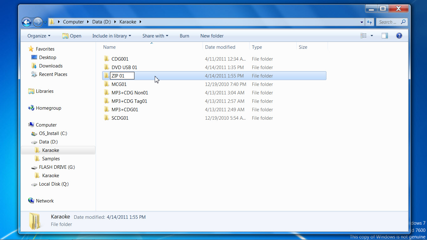Open the Include in library dropdown
This screenshot has height=240, width=427.
112,36
